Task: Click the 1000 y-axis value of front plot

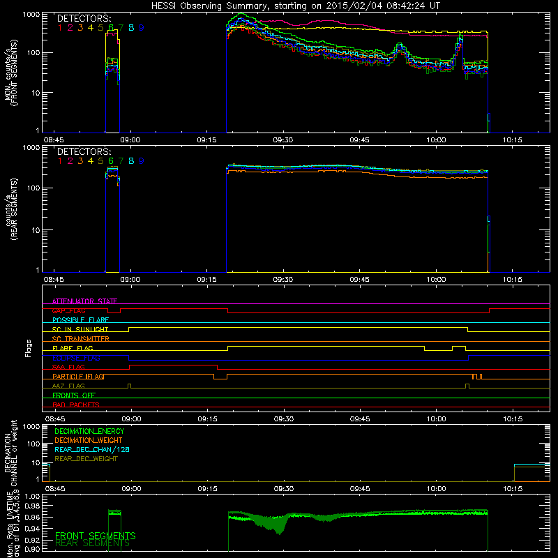Action: point(31,15)
